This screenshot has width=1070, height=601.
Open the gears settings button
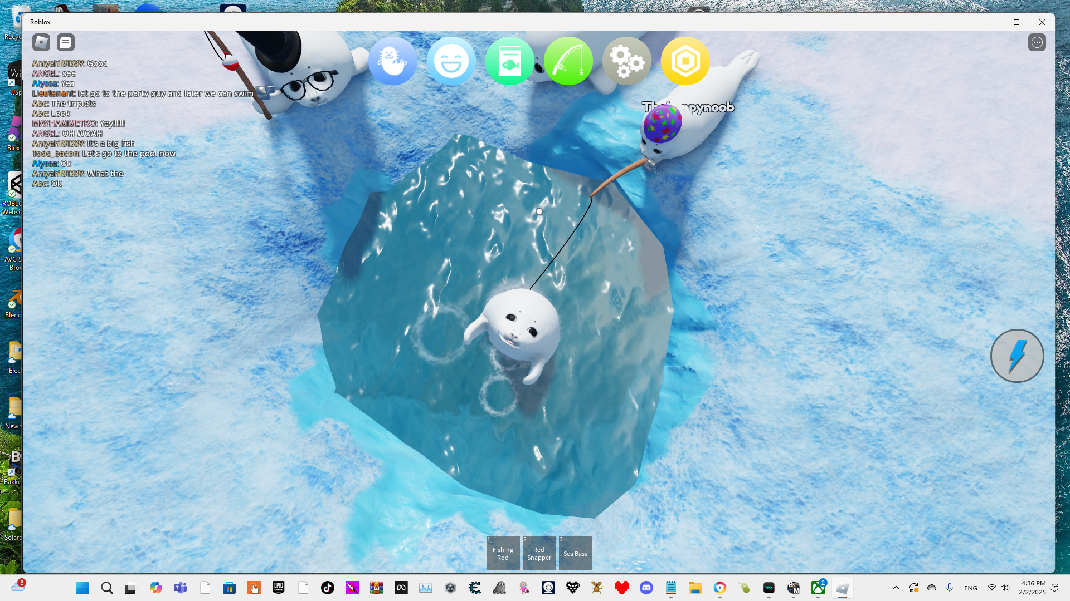click(x=626, y=61)
